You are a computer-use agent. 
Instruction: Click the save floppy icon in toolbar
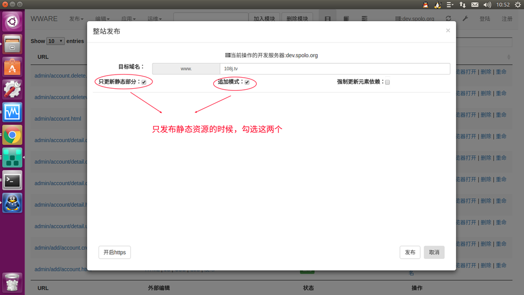coord(327,19)
